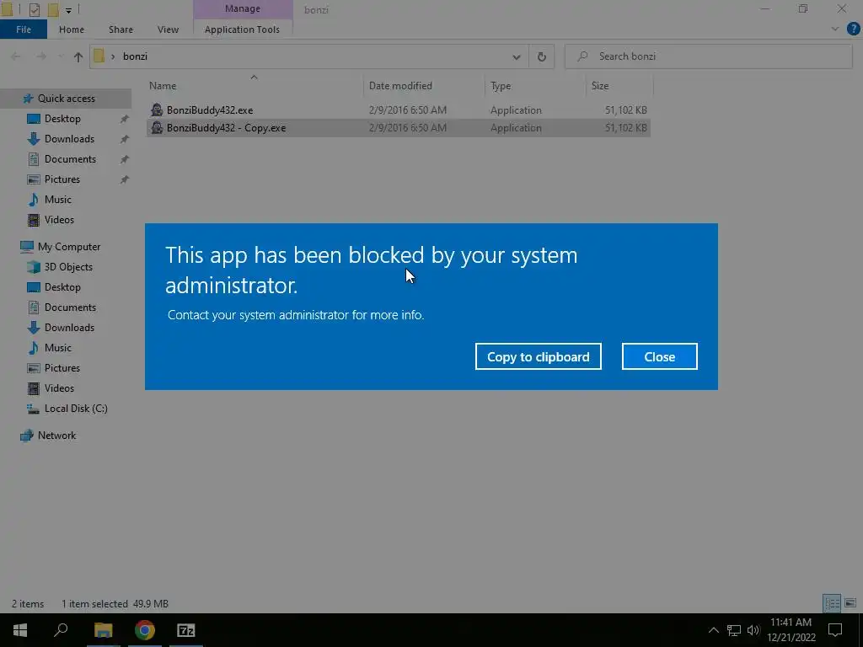
Task: Click the BonziBuddy432 - Copy.exe icon
Action: click(157, 128)
